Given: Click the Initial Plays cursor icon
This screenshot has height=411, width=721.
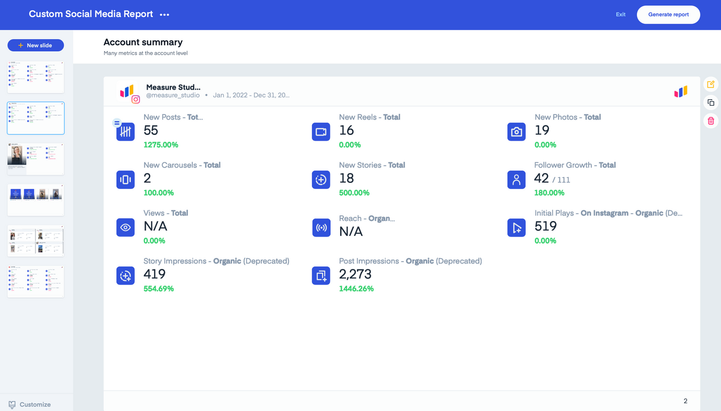Looking at the screenshot, I should (517, 228).
